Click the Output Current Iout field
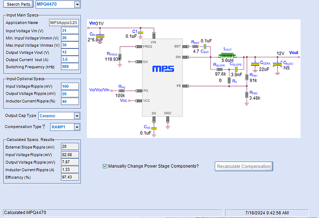319x218 pixels. pos(70,59)
